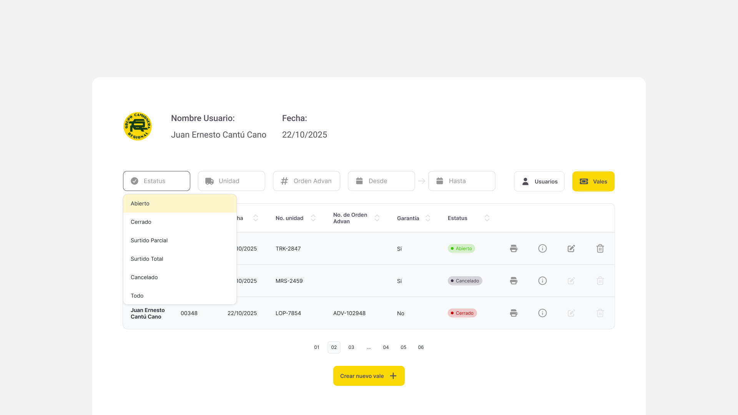Select Surtido Parcial from status list
The image size is (738, 415).
coord(149,241)
